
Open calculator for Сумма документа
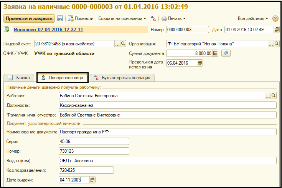click(215, 53)
